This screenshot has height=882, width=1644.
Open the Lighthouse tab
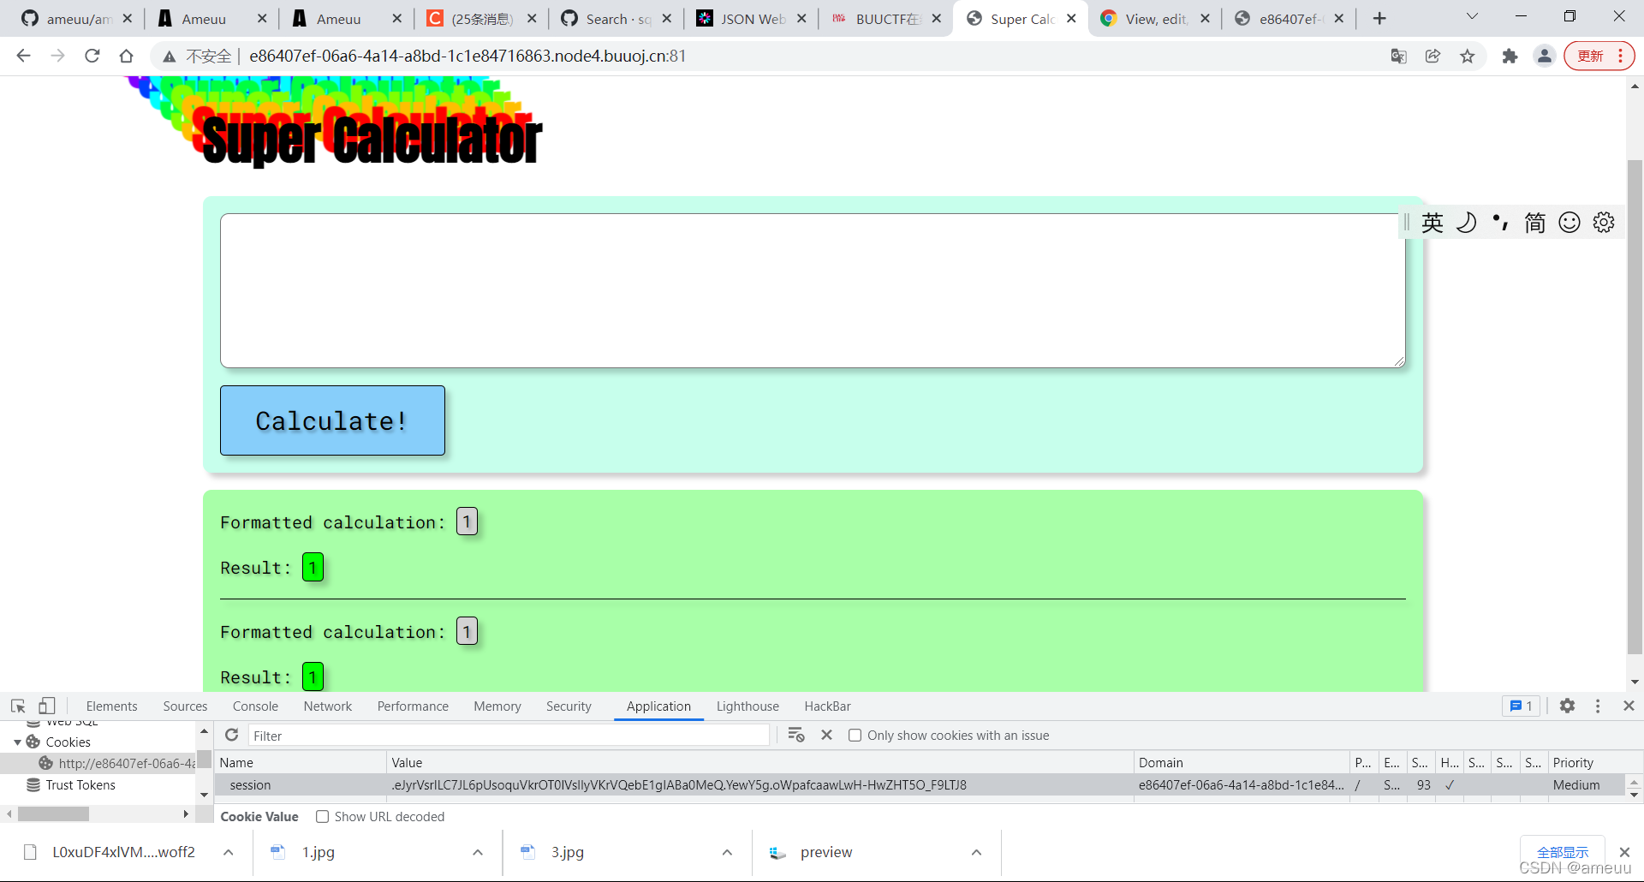click(x=748, y=706)
